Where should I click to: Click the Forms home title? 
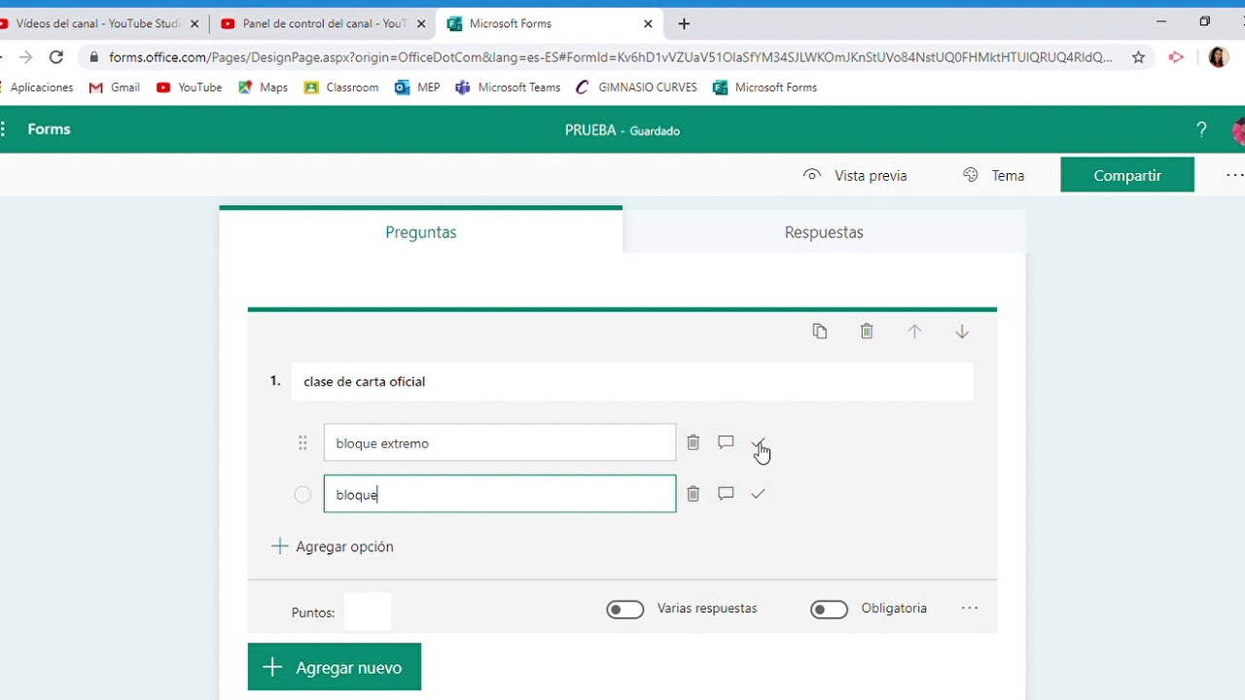(x=49, y=129)
